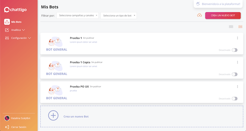Open the tipo de bot dropdown
The image size is (246, 131).
pos(119,16)
